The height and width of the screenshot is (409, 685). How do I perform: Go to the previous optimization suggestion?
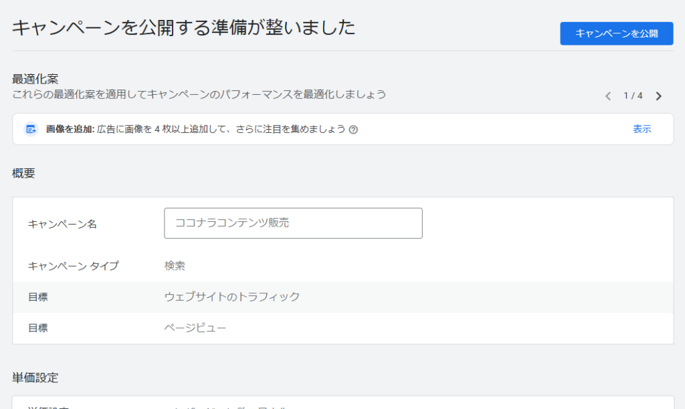coord(607,96)
